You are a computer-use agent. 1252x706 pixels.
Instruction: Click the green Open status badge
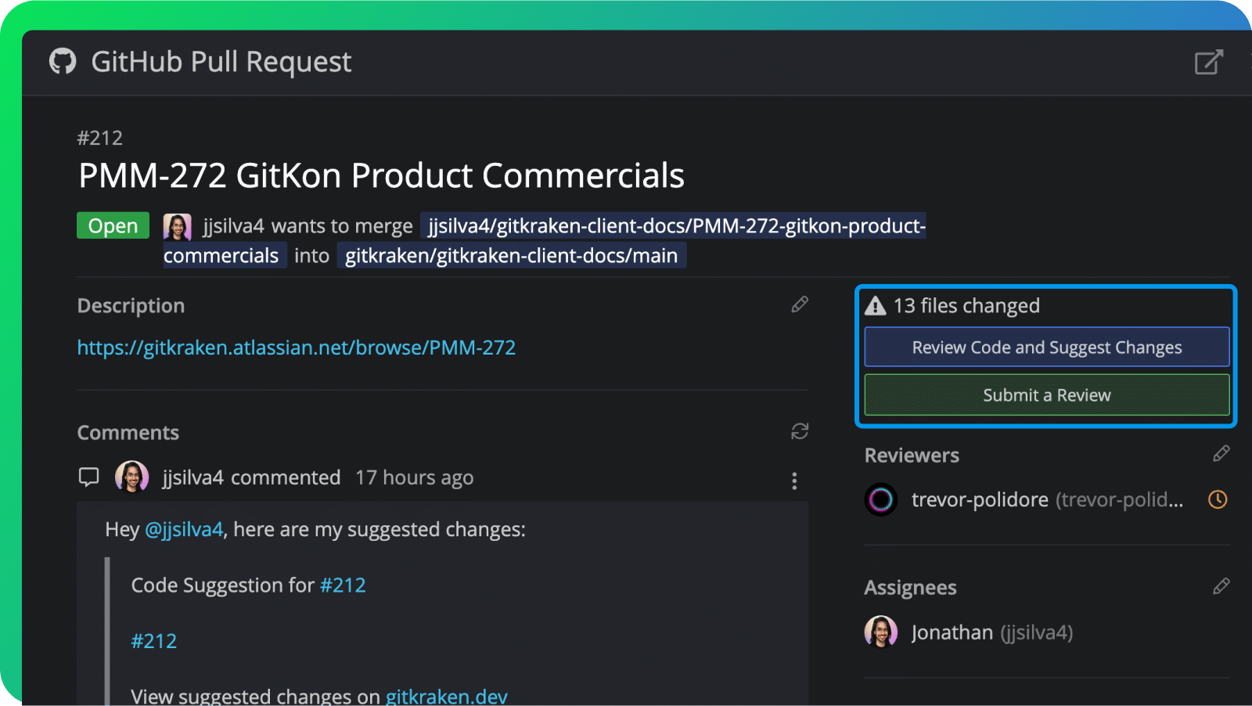[113, 225]
